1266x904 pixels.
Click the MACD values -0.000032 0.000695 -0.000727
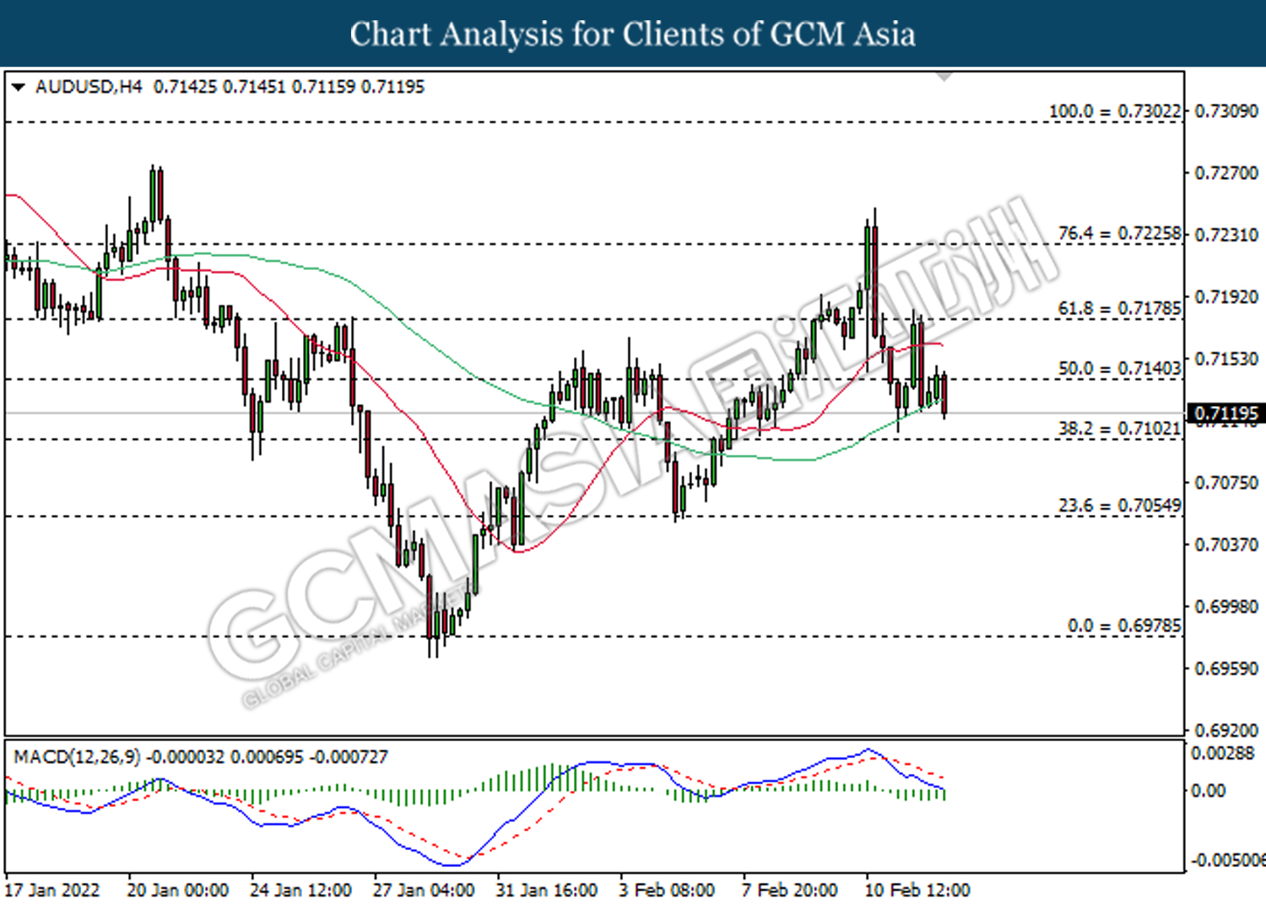(x=268, y=757)
